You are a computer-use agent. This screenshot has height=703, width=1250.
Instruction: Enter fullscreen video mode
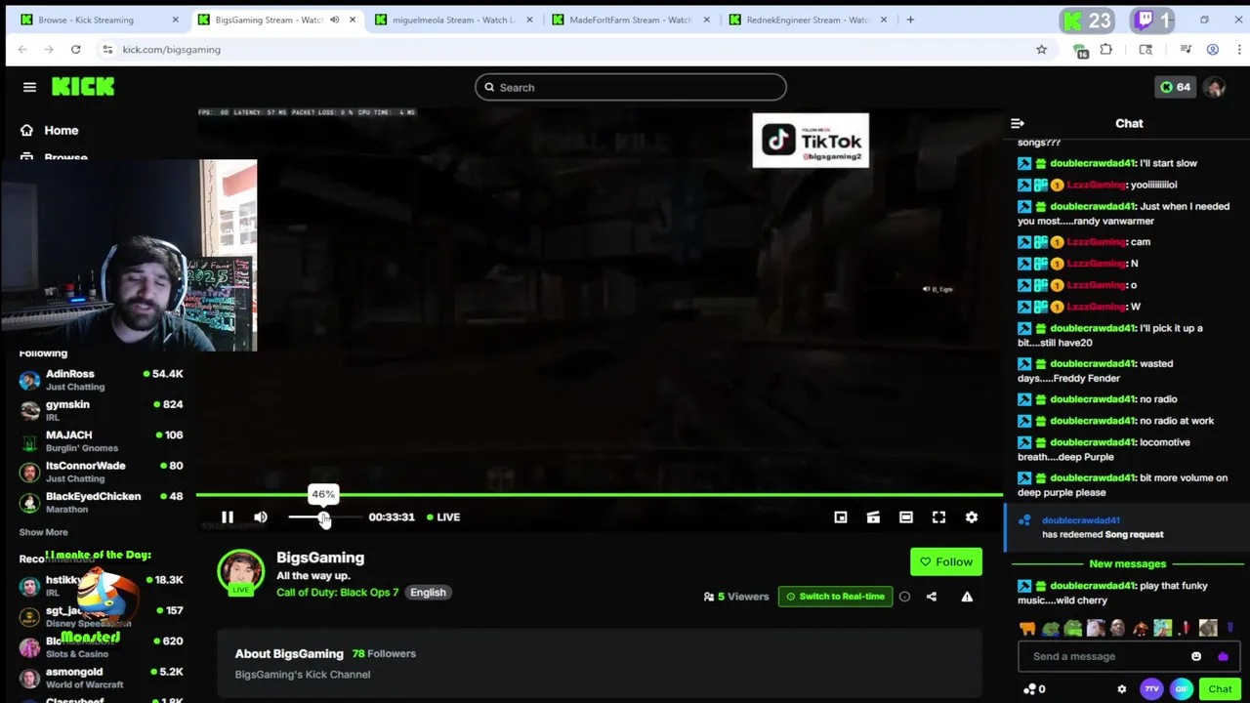click(938, 517)
